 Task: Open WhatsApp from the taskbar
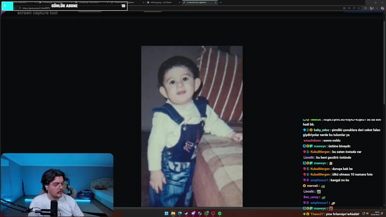pyautogui.click(x=207, y=213)
